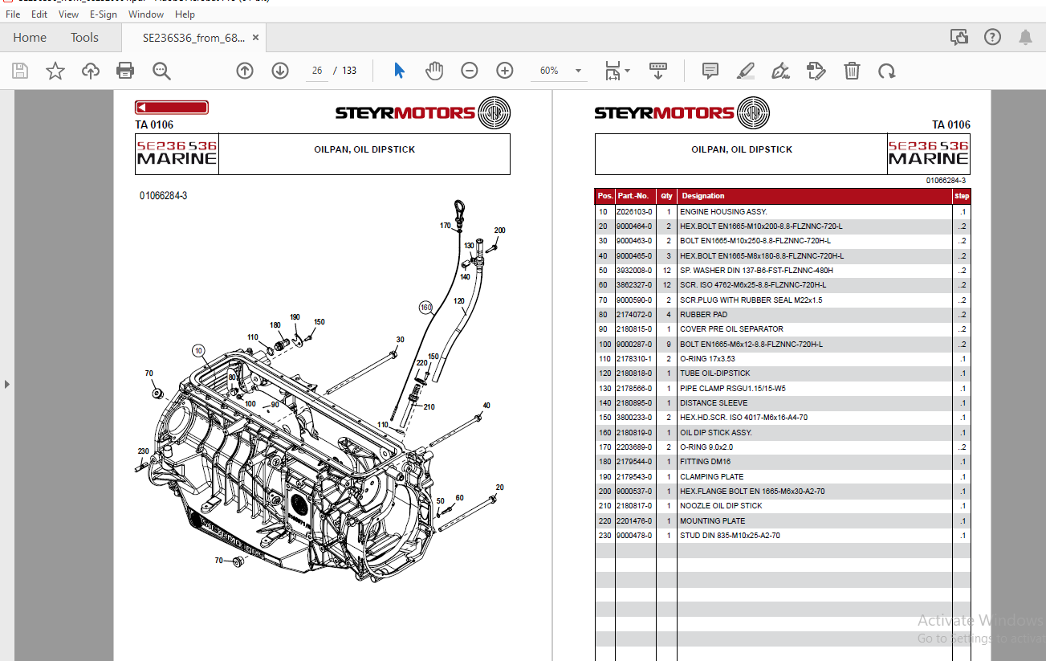1046x661 pixels.
Task: Open the zoom level 60% dropdown
Action: click(560, 71)
